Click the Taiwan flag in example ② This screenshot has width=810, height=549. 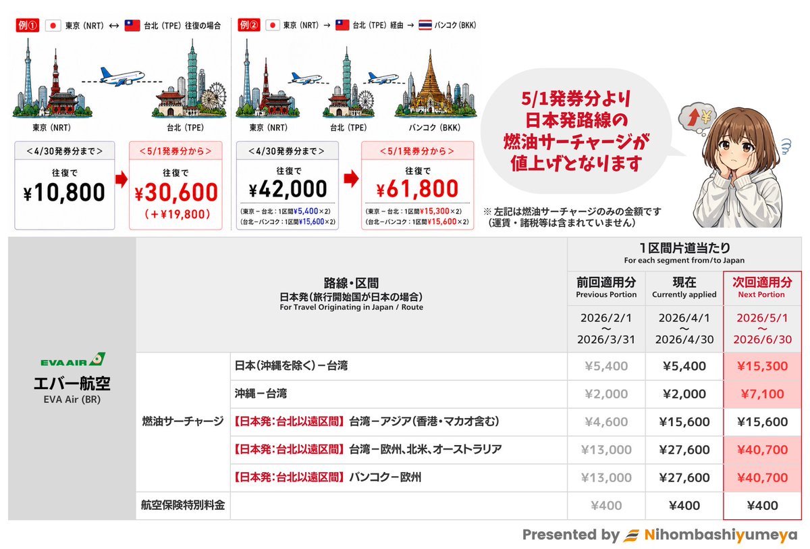point(343,26)
